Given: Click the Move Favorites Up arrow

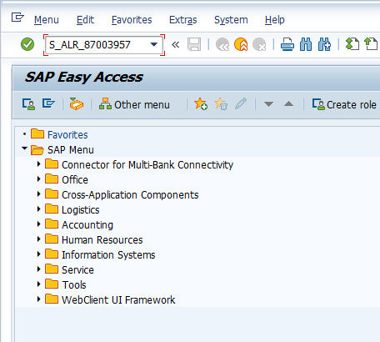Looking at the screenshot, I should (288, 104).
